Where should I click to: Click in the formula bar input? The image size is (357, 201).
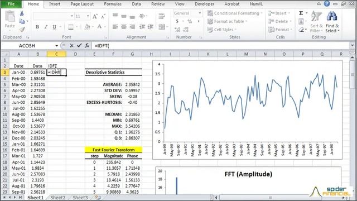coord(221,46)
